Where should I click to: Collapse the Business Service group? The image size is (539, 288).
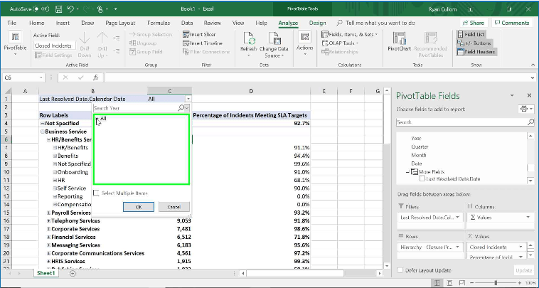point(42,132)
